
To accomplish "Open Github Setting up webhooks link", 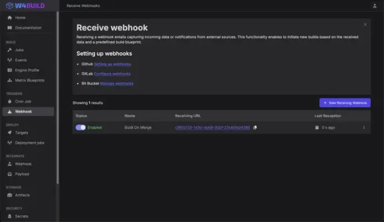I will 112,64.
